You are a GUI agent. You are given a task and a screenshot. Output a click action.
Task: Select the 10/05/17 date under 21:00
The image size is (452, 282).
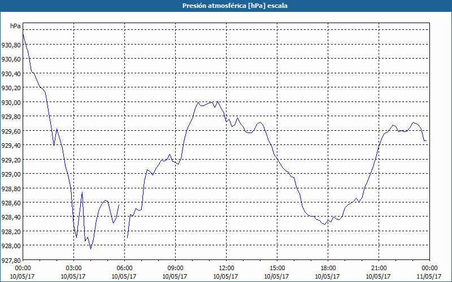tap(379, 276)
